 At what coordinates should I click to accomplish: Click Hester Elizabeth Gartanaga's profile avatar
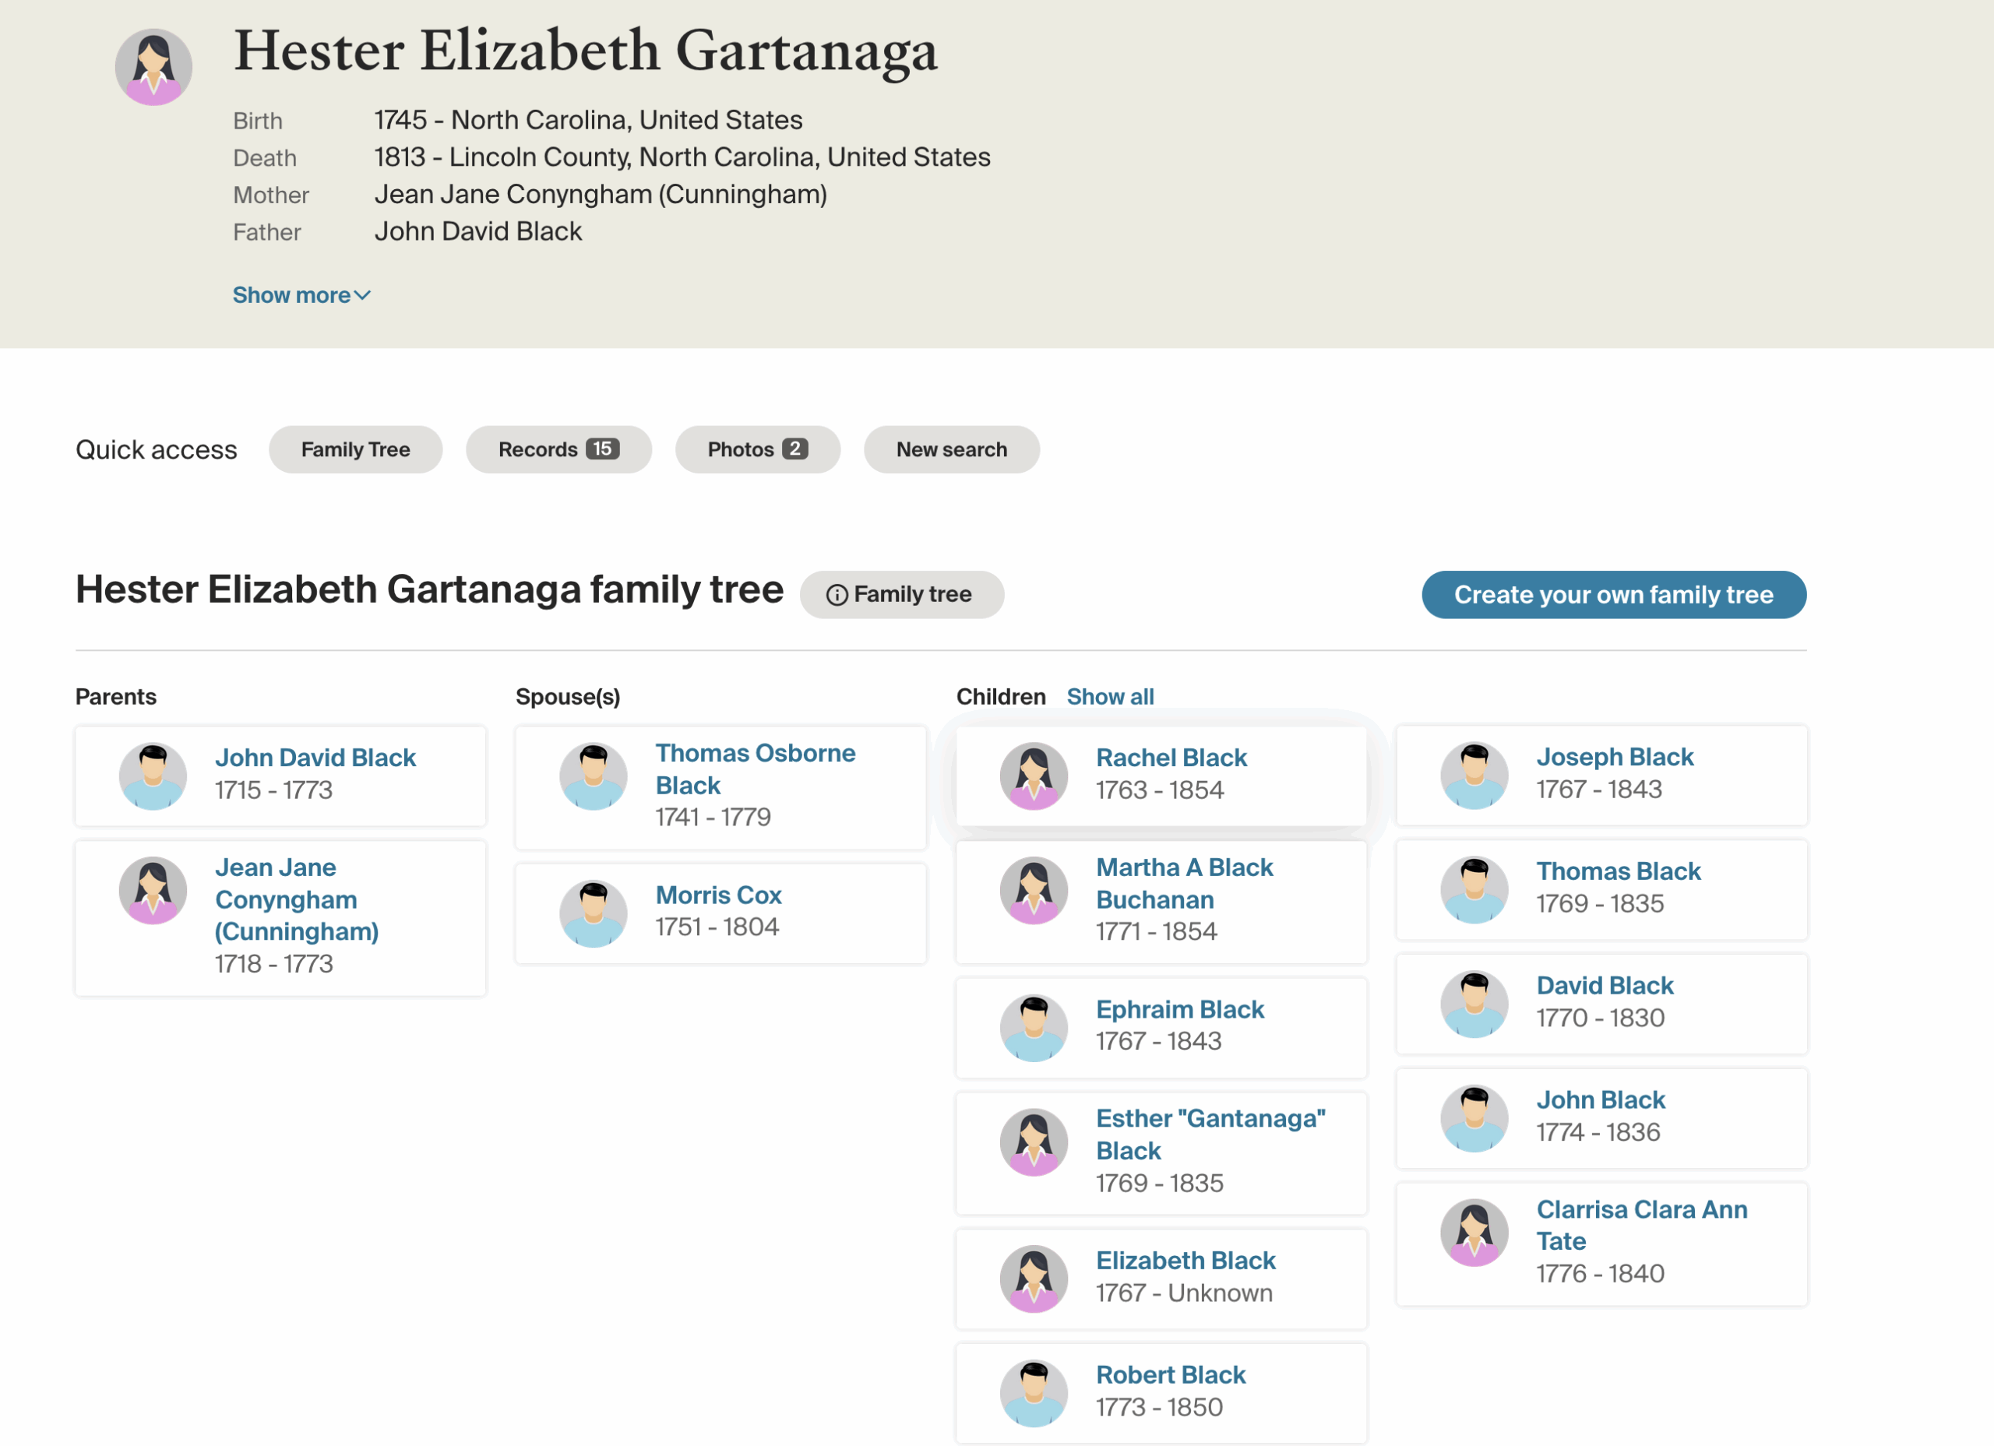click(153, 67)
